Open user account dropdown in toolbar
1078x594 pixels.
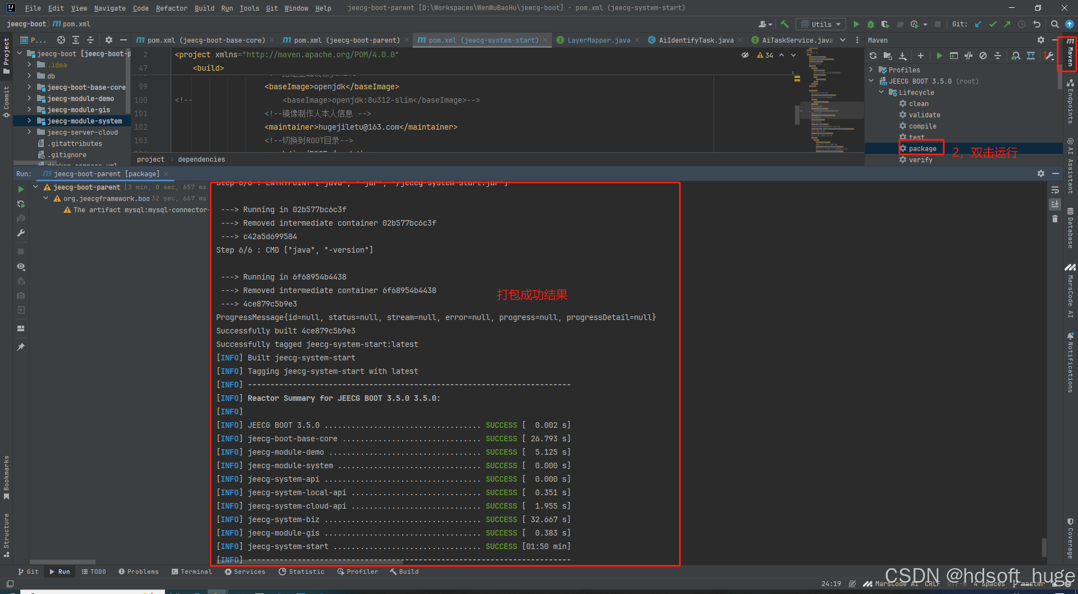(x=765, y=24)
